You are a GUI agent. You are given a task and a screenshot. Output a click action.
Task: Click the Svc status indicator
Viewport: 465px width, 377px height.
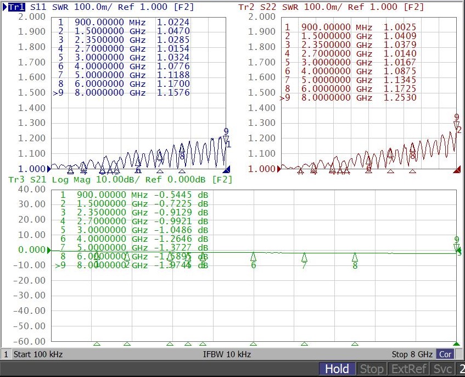tap(442, 369)
